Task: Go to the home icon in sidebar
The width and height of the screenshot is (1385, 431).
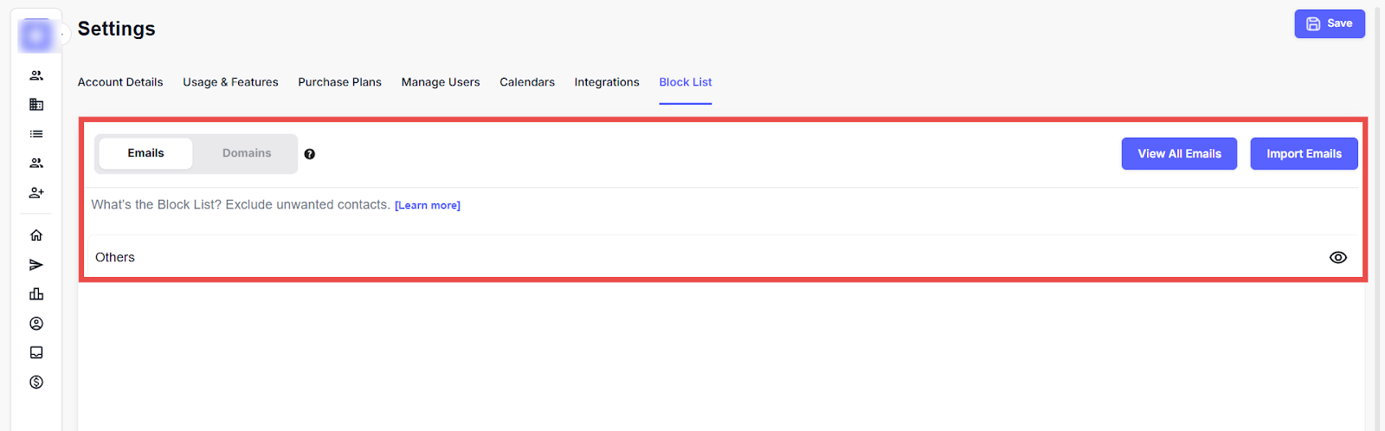Action: click(36, 235)
